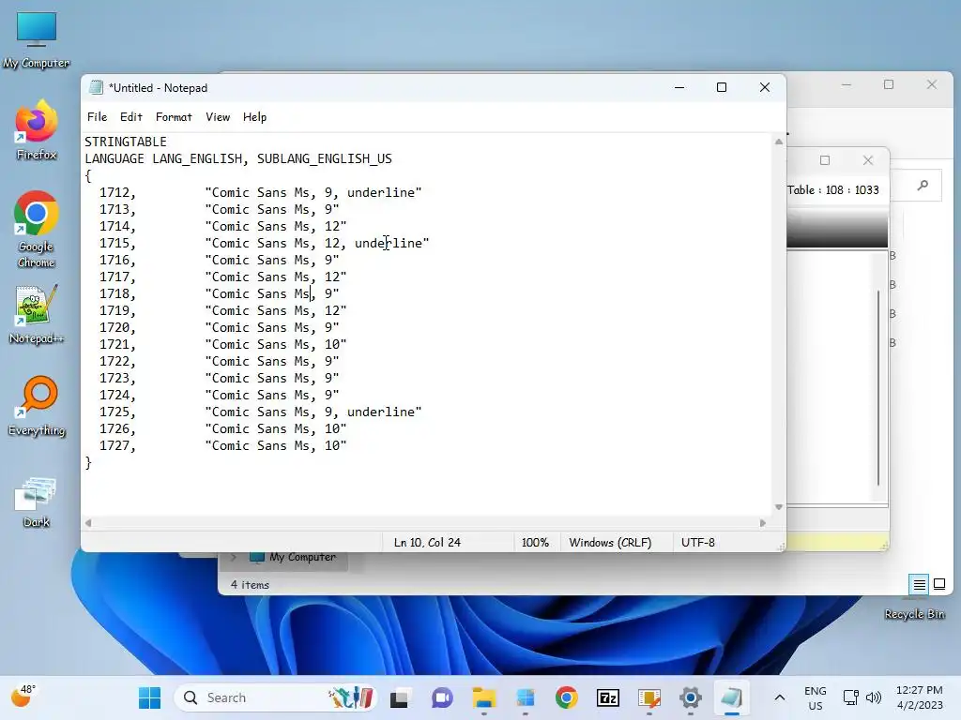Click the search magnifier in the back window
The height and width of the screenshot is (720, 961).
[x=923, y=185]
